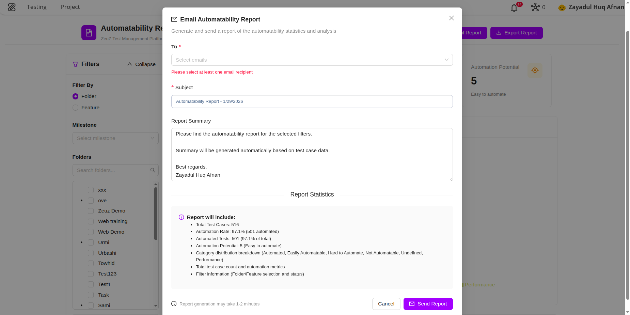Check the Towhid folder checkbox

coord(91,263)
